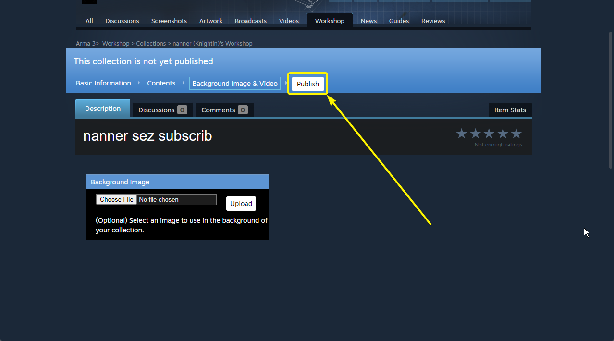Screen dimensions: 614x341
Task: Click the Workshop breadcrumb link
Action: [x=116, y=43]
